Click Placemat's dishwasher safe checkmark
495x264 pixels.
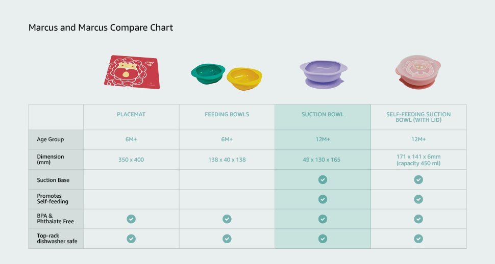pos(131,239)
